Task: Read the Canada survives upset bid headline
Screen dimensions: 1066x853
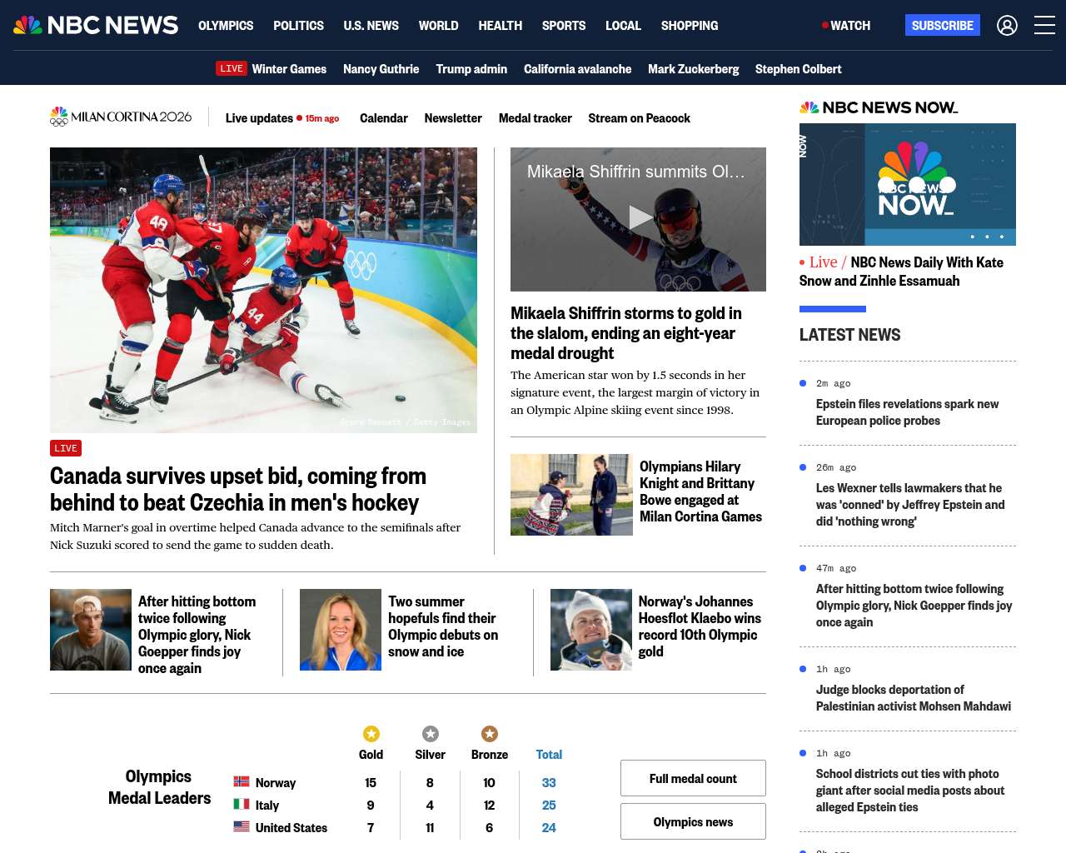Action: pos(238,489)
